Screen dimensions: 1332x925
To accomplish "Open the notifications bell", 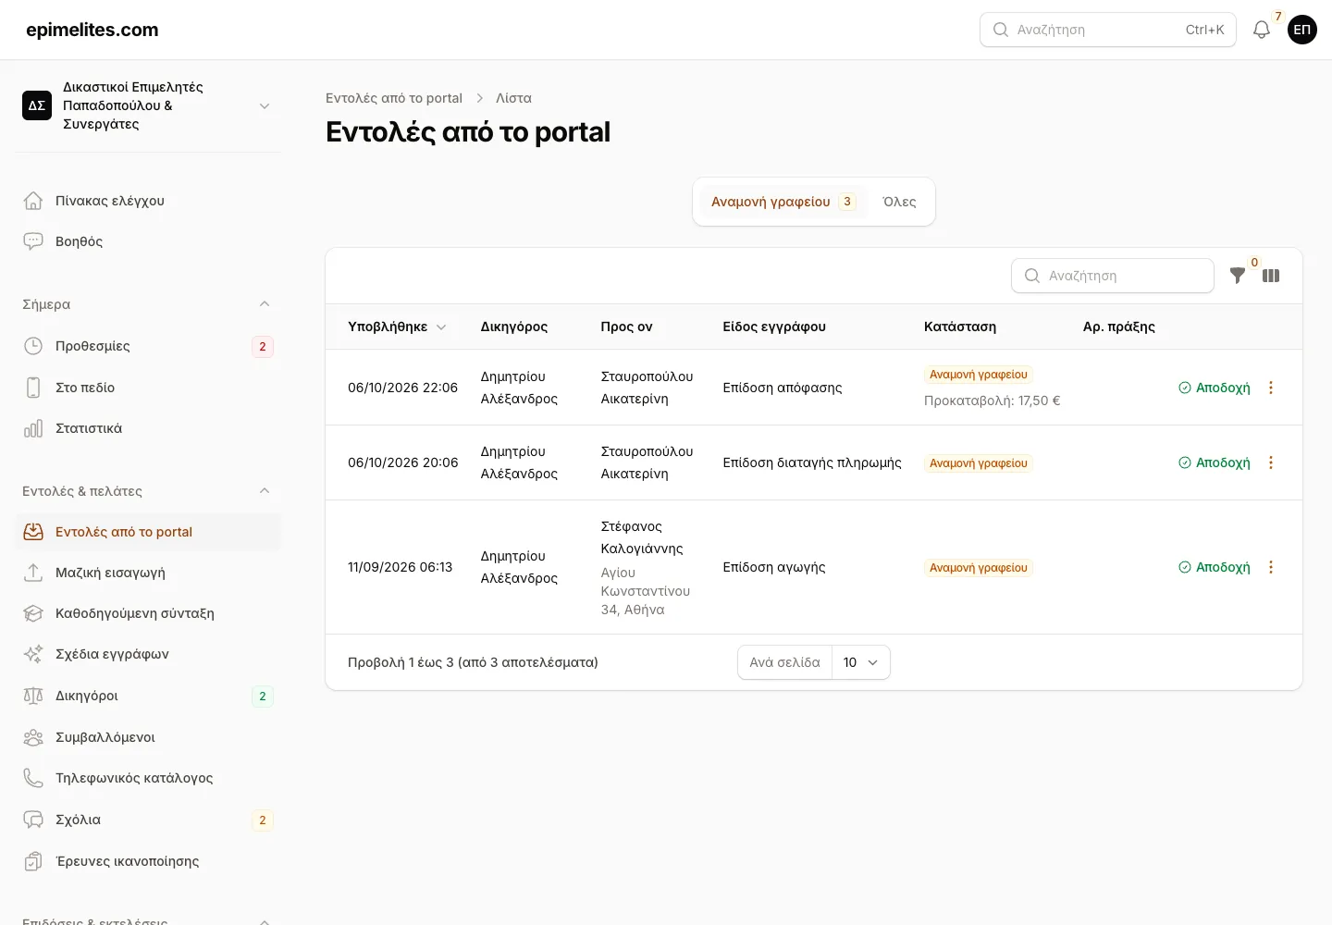I will pos(1261,30).
